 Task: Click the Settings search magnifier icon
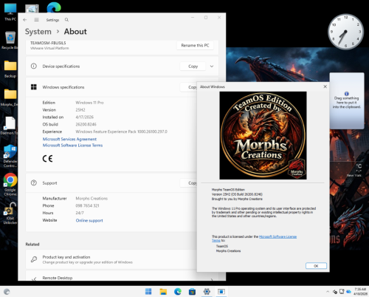[66, 20]
